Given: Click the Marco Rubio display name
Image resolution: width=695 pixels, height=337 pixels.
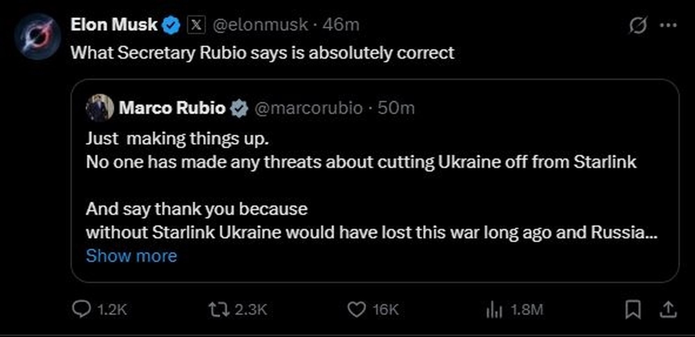Looking at the screenshot, I should tap(172, 108).
